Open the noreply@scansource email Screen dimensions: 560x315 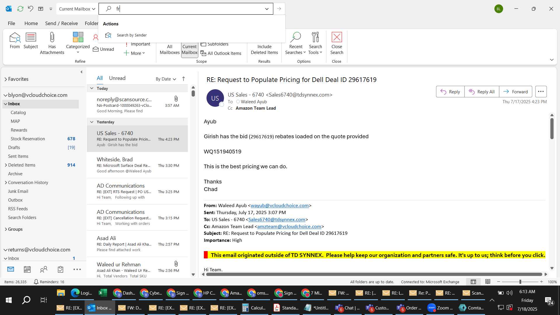point(137,105)
